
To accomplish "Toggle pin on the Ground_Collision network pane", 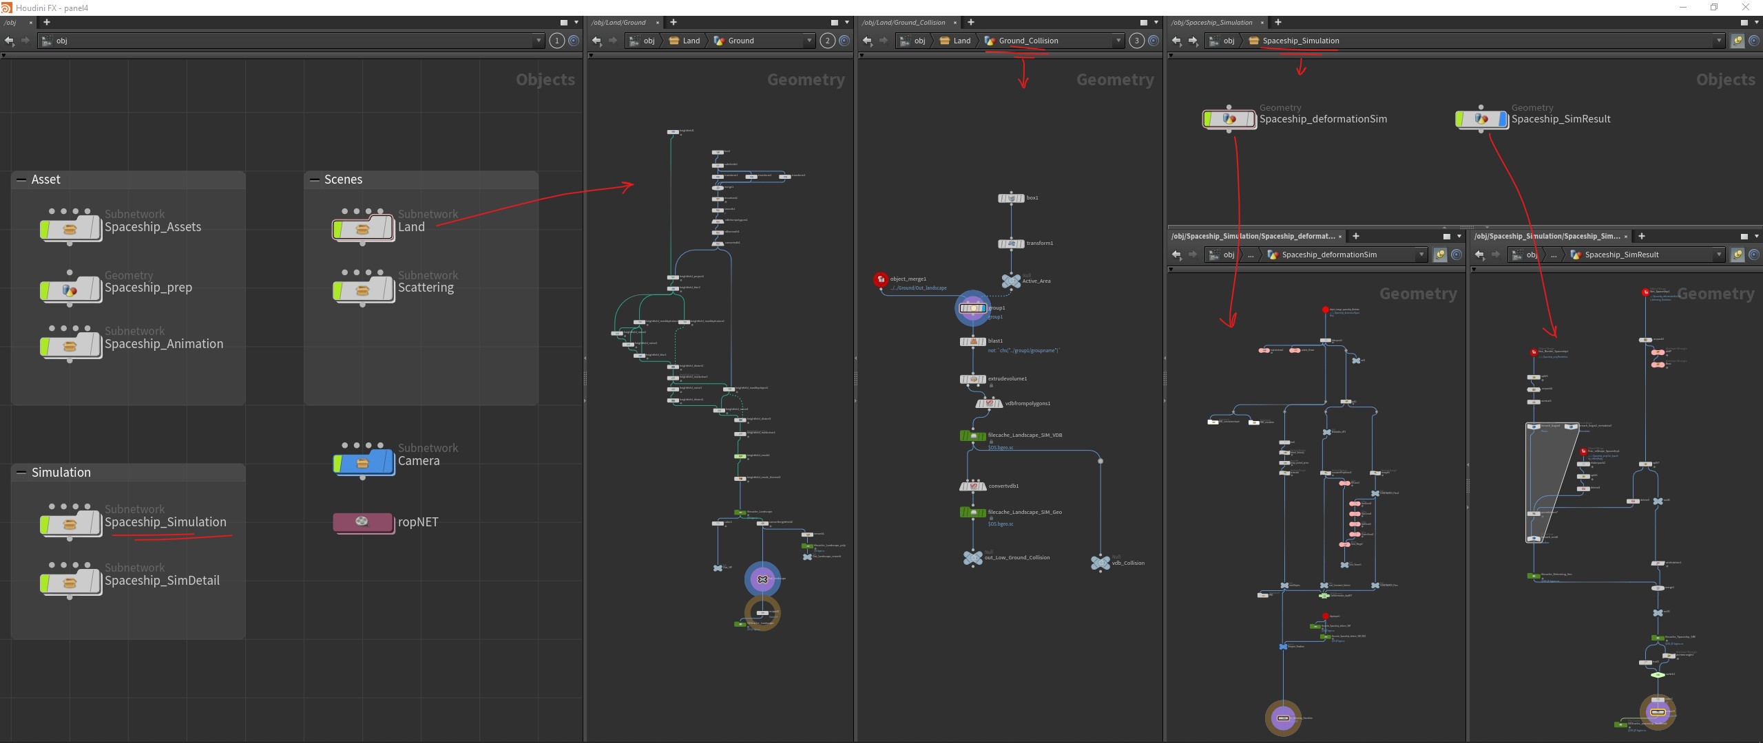I will click(x=1153, y=41).
